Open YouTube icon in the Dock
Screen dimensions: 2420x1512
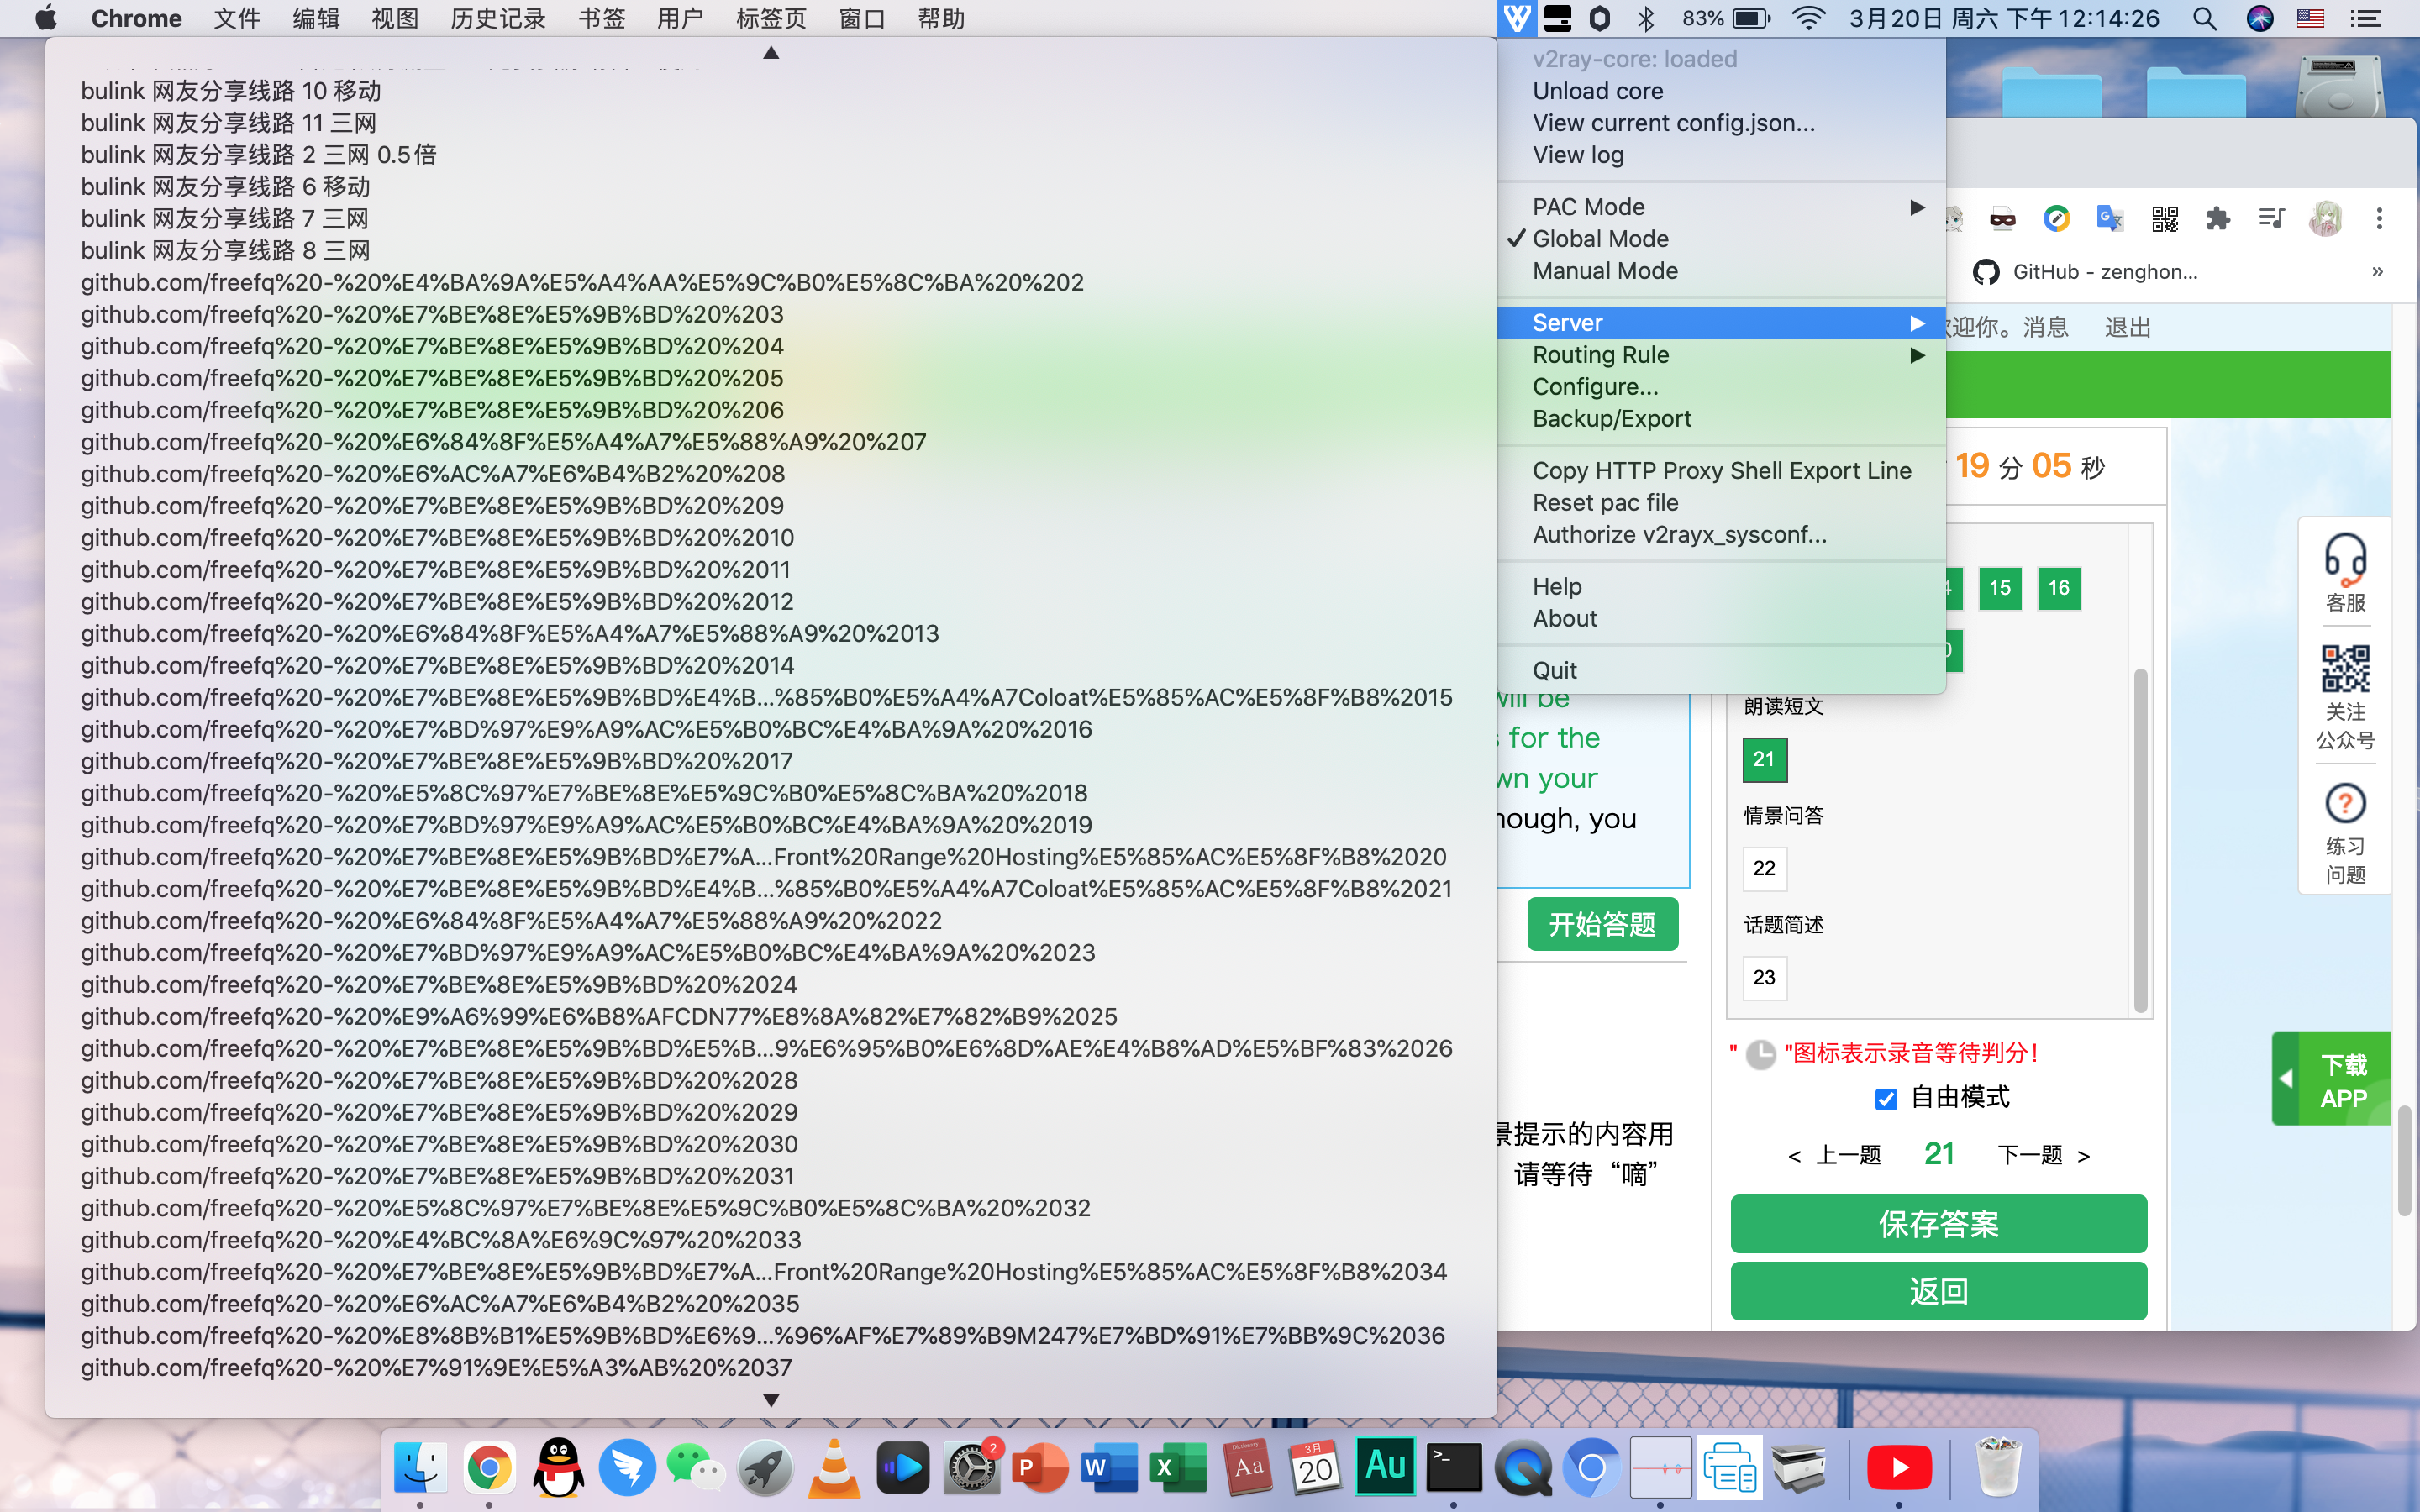click(1899, 1467)
